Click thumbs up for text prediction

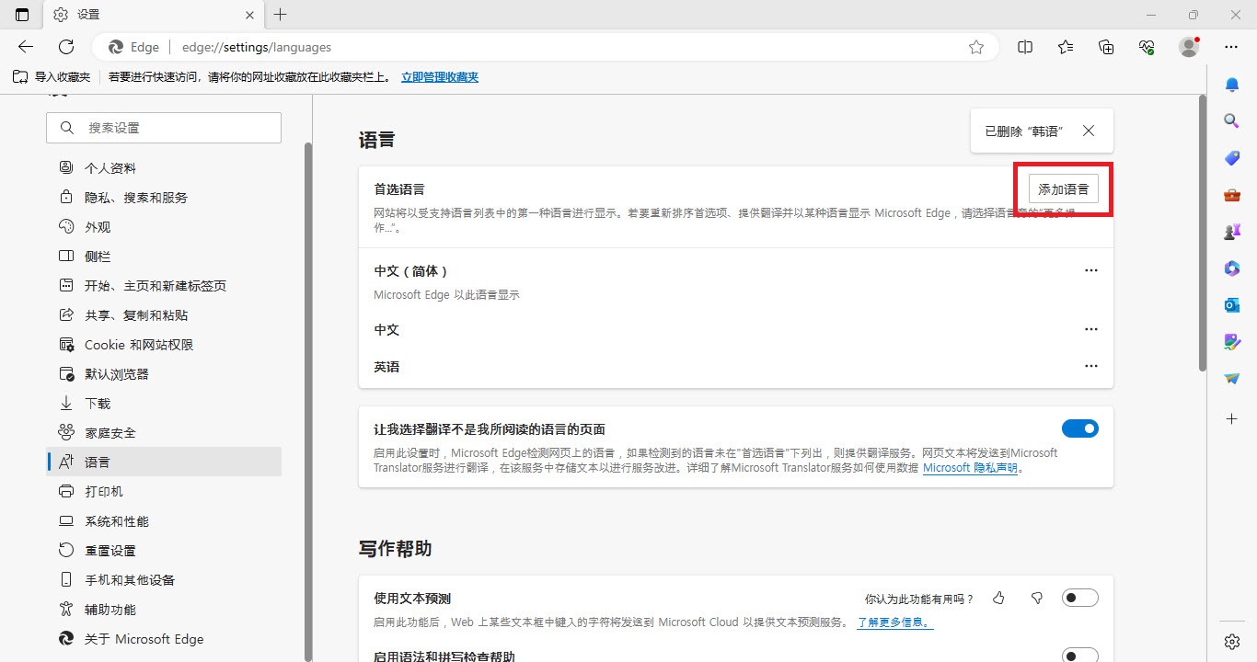999,599
